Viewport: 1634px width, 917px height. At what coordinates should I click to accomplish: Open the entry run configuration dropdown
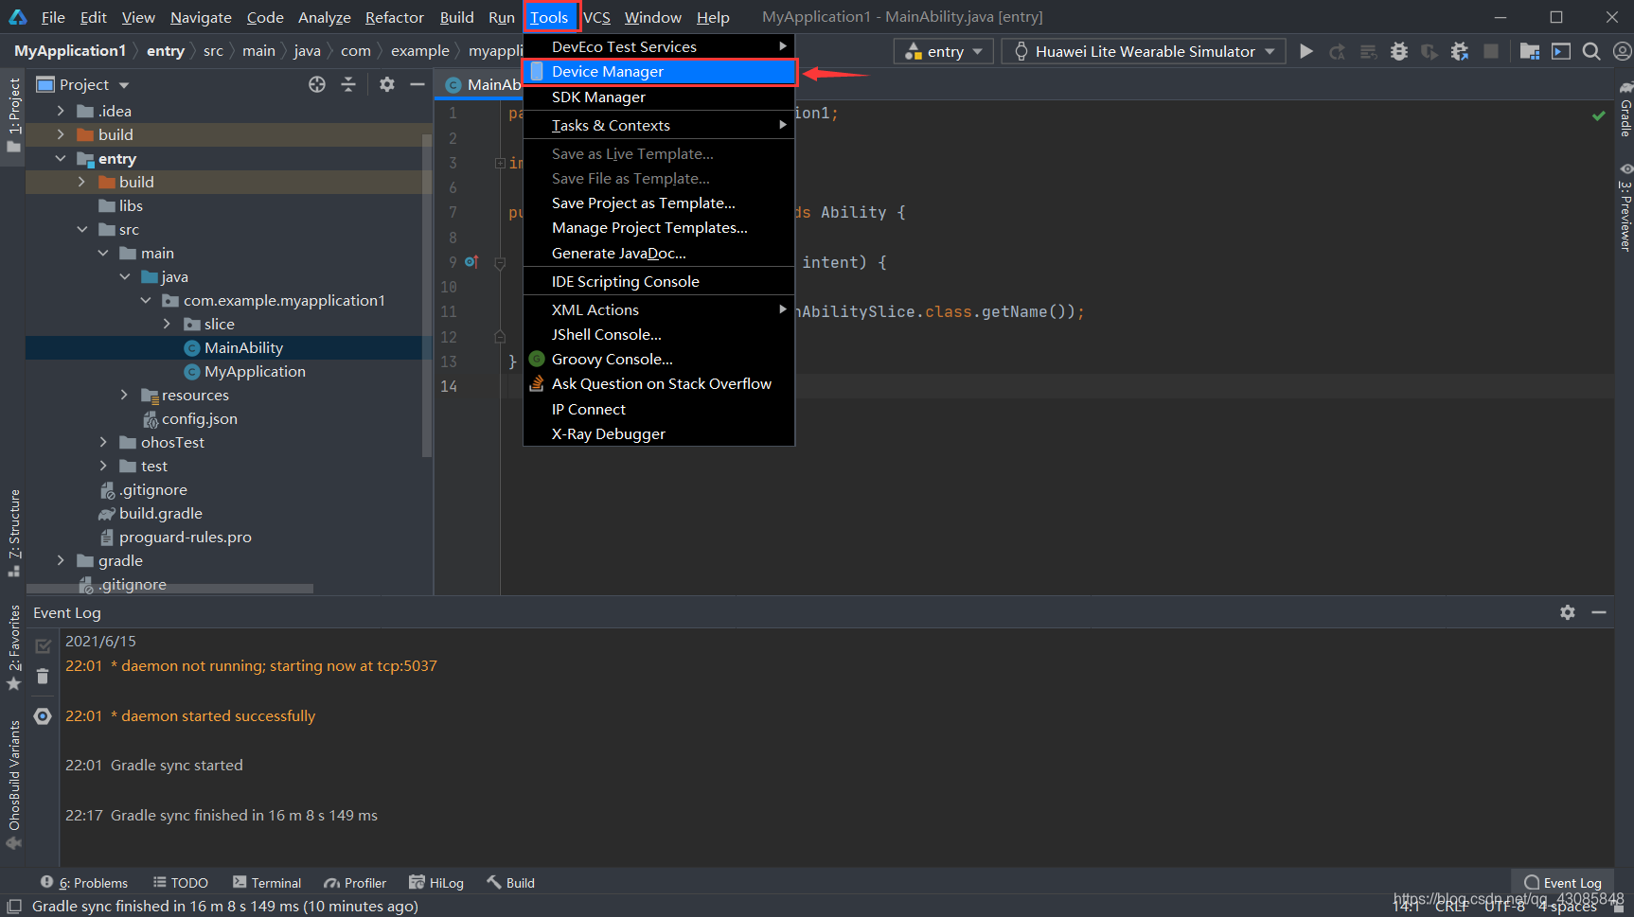(x=944, y=51)
